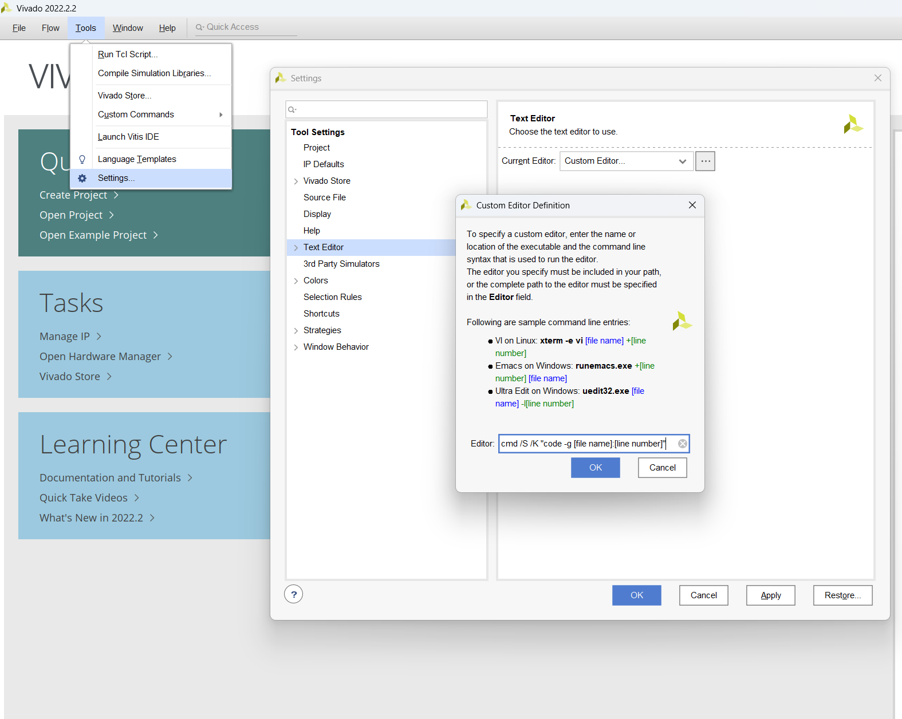Open Example Project link
902x719 pixels.
pos(99,235)
